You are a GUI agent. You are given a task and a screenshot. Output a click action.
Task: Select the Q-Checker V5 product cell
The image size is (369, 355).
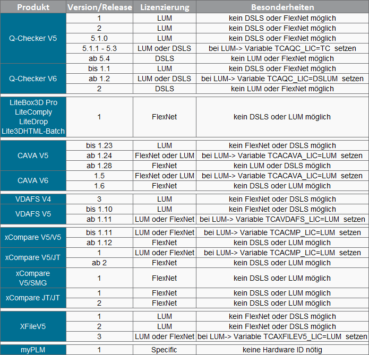33,38
